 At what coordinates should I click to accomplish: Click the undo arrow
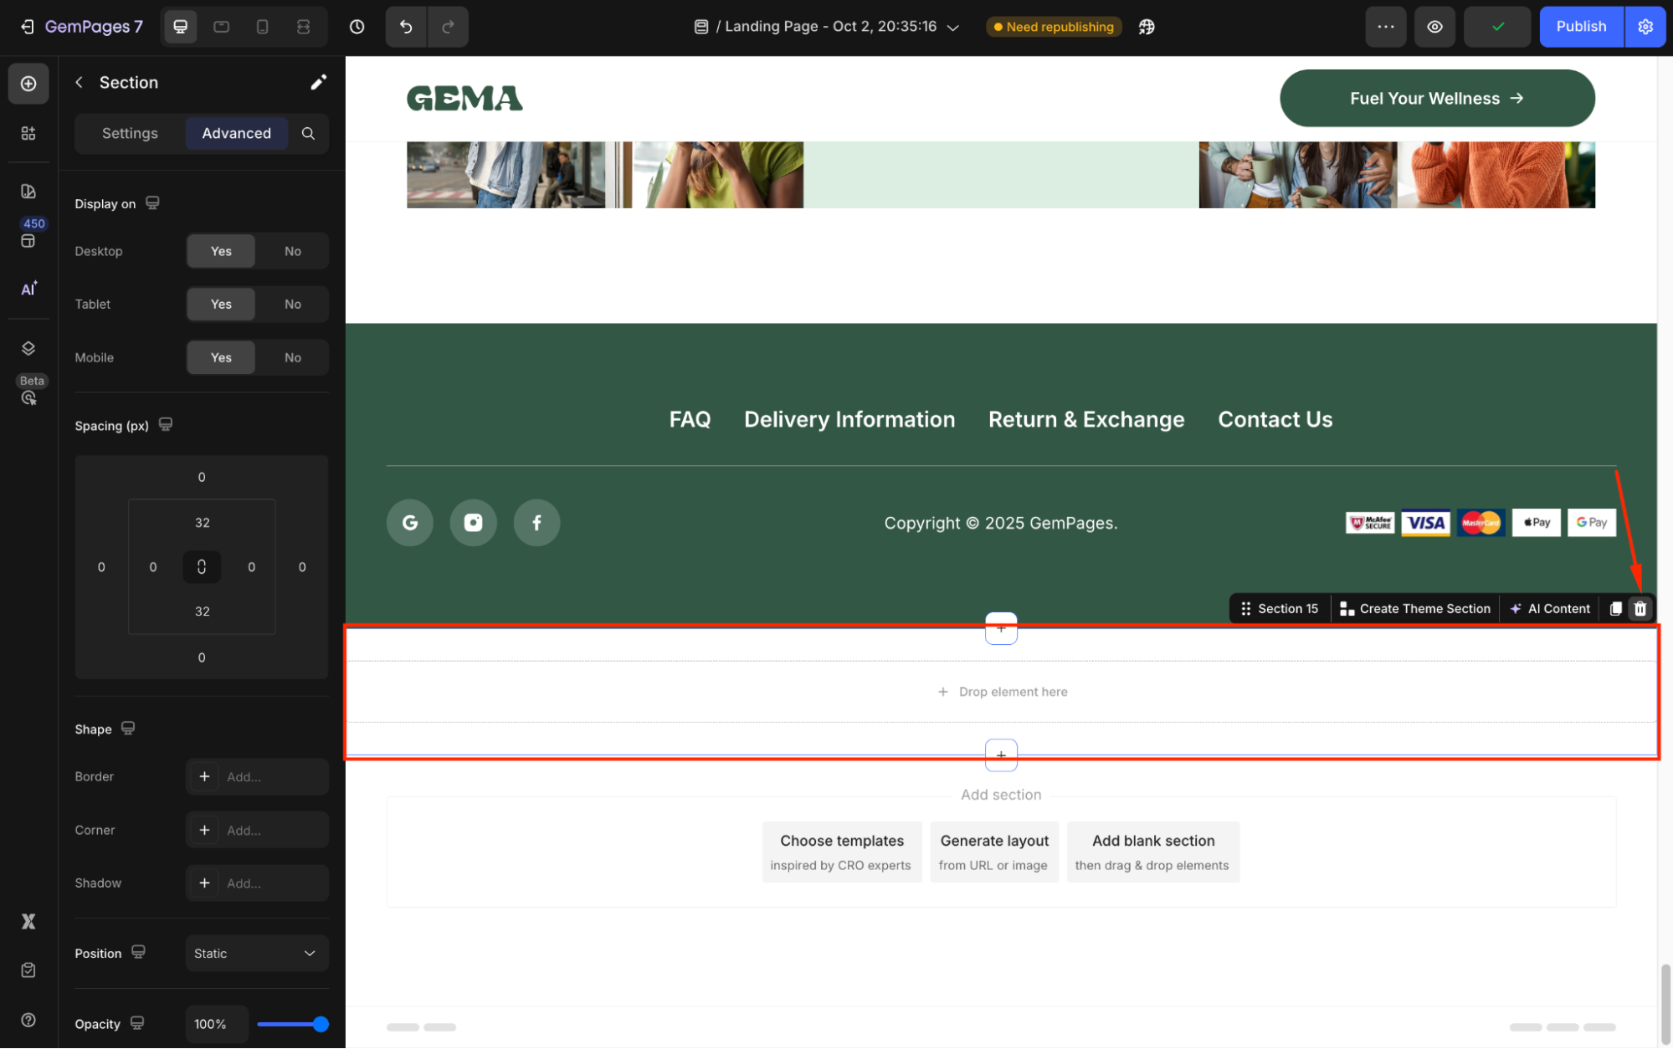pyautogui.click(x=406, y=27)
